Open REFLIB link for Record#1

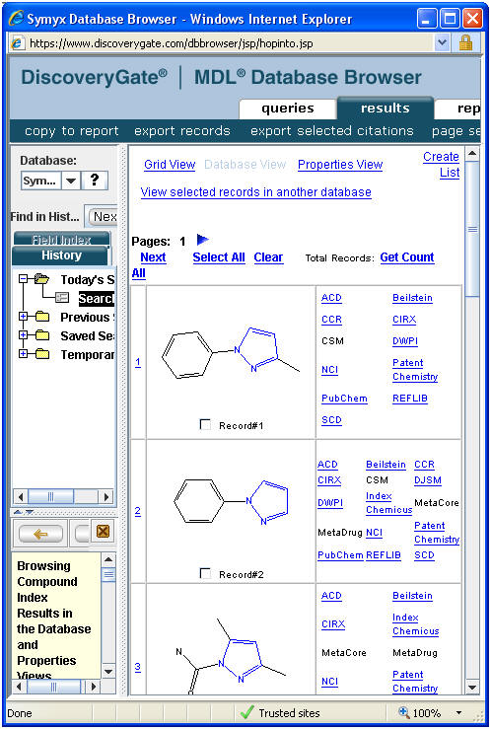click(410, 399)
